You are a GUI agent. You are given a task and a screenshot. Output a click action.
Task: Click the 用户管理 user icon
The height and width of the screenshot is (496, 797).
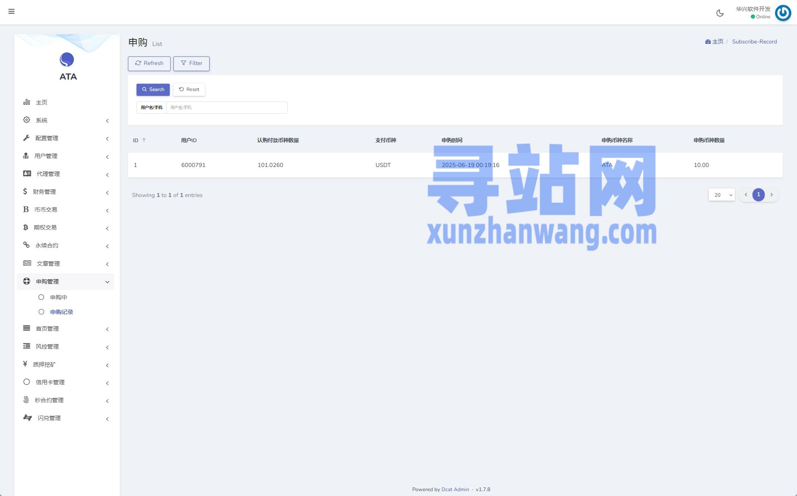(26, 156)
